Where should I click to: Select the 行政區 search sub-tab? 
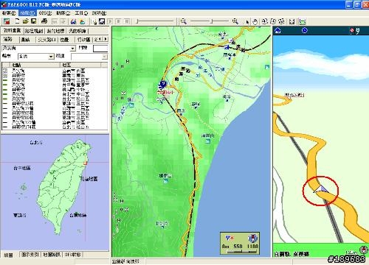click(x=83, y=40)
